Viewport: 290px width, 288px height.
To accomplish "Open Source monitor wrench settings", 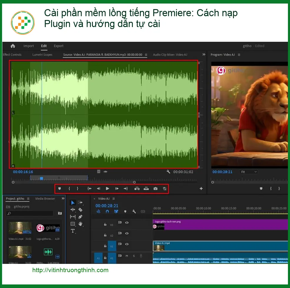I will 168,172.
